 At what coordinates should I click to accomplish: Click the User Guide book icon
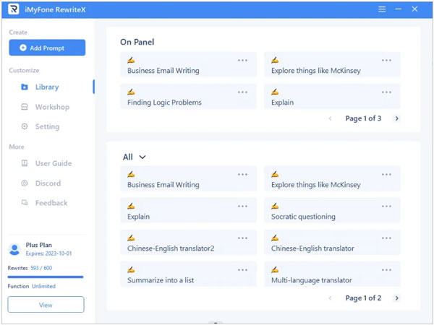coord(25,163)
